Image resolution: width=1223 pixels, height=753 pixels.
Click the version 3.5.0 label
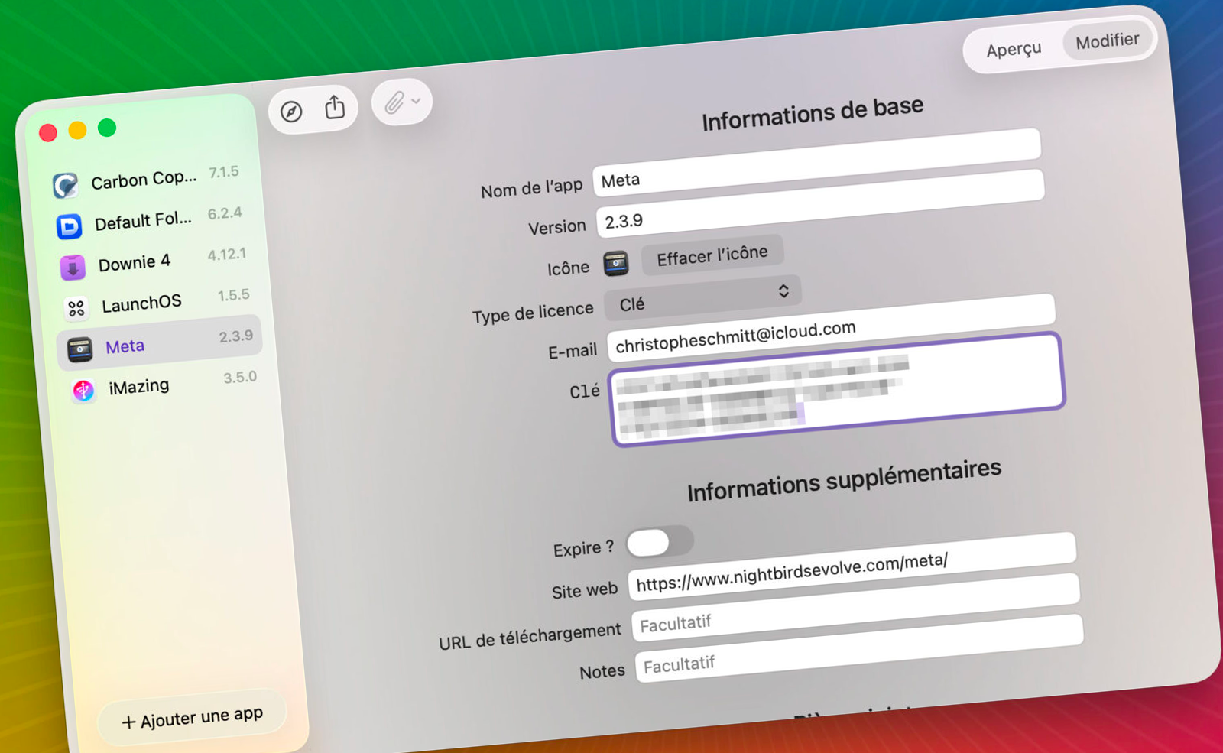(240, 378)
